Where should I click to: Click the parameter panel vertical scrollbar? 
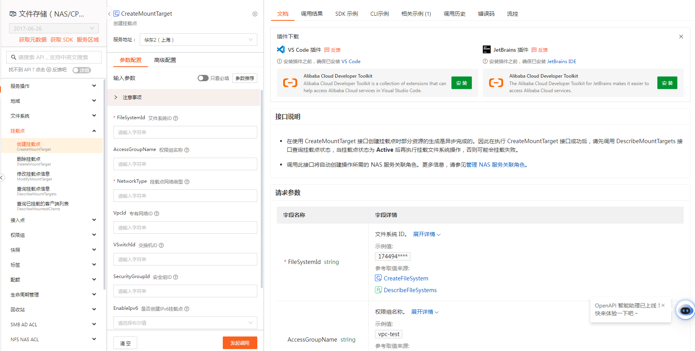(x=262, y=188)
